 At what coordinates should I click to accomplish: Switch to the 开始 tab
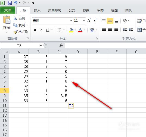click(23, 10)
